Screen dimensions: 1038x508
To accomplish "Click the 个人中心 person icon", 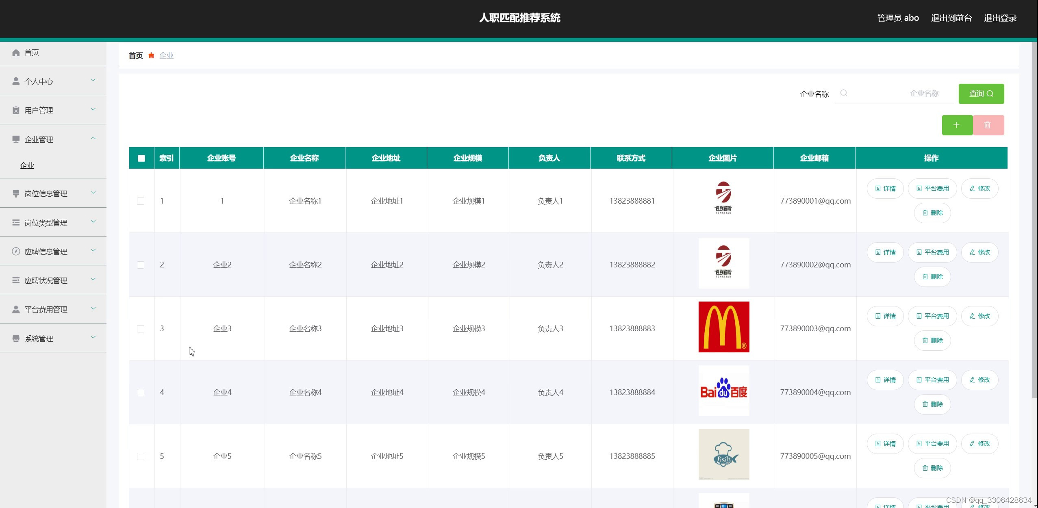I will tap(16, 81).
